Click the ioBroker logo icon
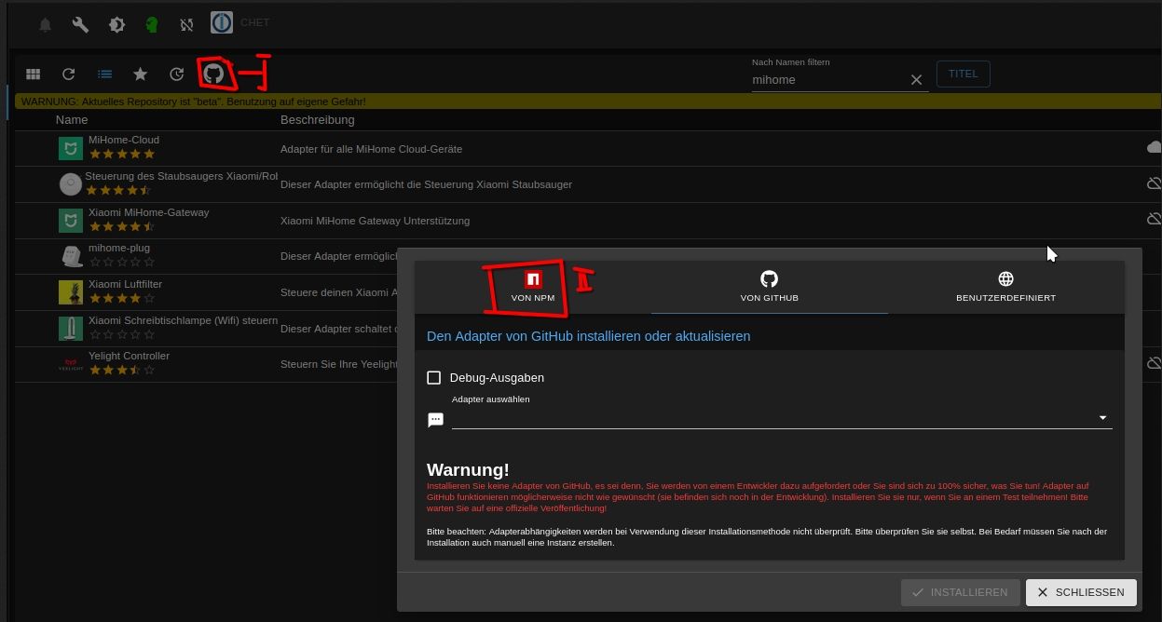This screenshot has height=622, width=1162. pyautogui.click(x=221, y=22)
